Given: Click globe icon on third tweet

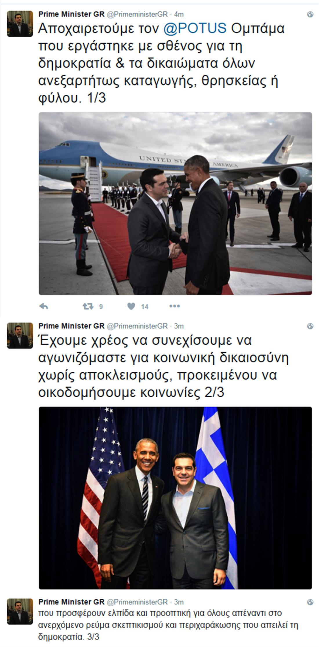Looking at the screenshot, I should coord(310,602).
